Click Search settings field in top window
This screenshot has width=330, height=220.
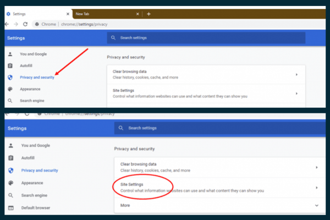pyautogui.click(x=206, y=38)
